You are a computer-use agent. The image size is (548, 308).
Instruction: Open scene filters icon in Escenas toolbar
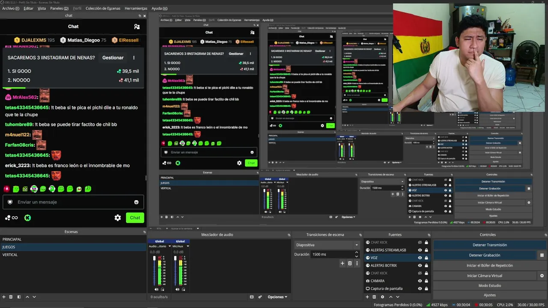click(x=18, y=297)
